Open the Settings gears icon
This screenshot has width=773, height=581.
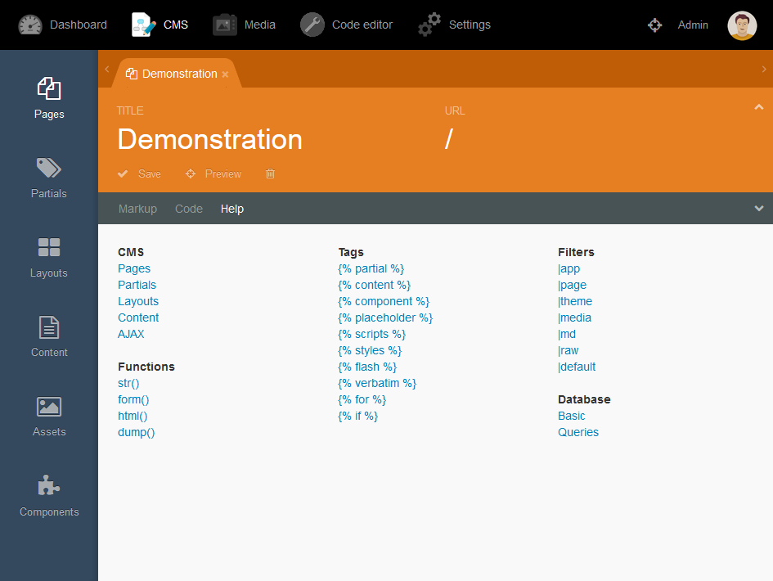coord(429,25)
